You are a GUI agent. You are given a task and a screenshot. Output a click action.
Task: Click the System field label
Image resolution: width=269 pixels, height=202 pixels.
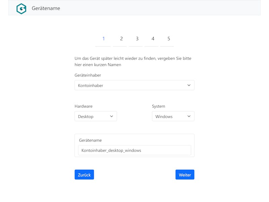[x=158, y=106]
